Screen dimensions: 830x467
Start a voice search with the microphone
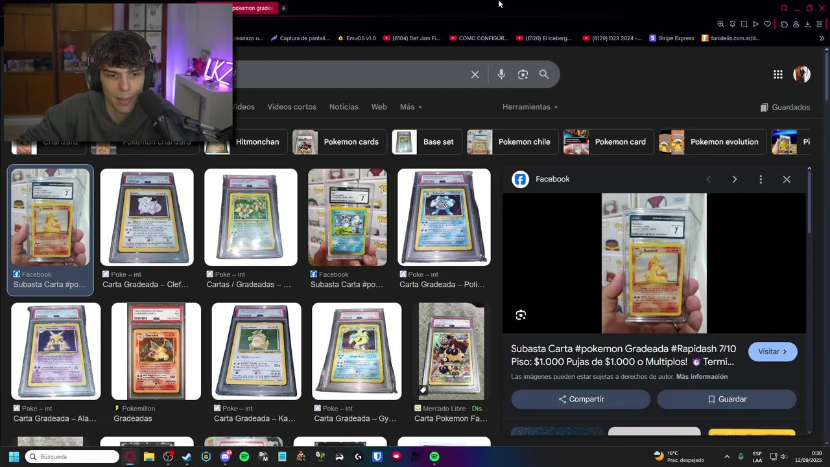coord(501,75)
